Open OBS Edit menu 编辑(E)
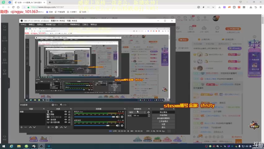Screen dimensions: 264x149 [x=31, y=25]
